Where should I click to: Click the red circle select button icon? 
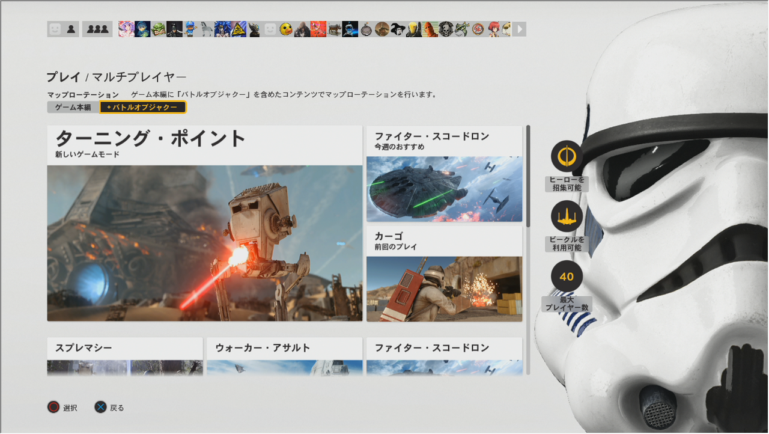coord(53,408)
